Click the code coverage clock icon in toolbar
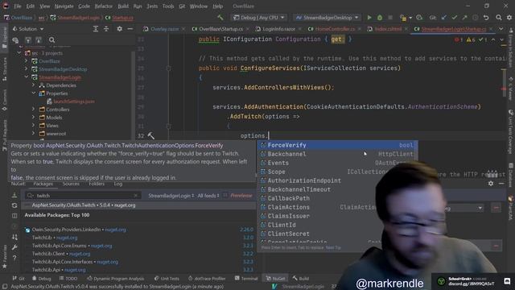Image resolution: width=515 pixels, height=290 pixels. [419, 18]
